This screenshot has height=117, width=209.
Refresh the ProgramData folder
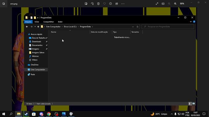(x=137, y=27)
